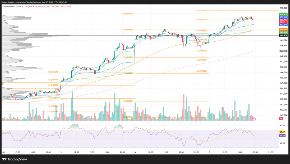This screenshot has height=164, width=290.
Task: Click the day 7 label on time axis
Action: pos(209,152)
